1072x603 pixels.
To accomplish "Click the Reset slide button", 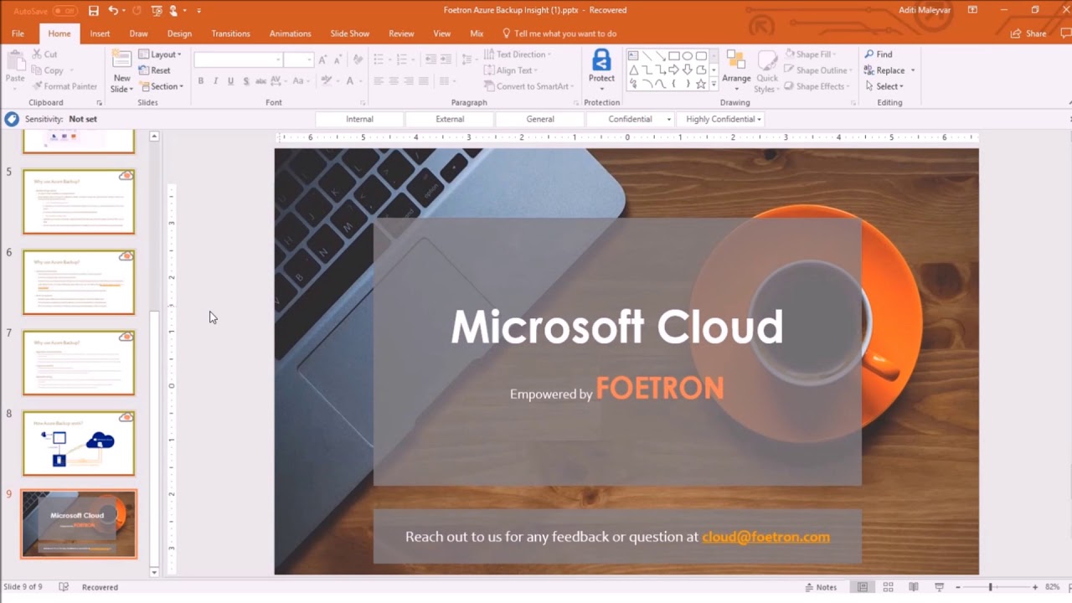I will [155, 70].
